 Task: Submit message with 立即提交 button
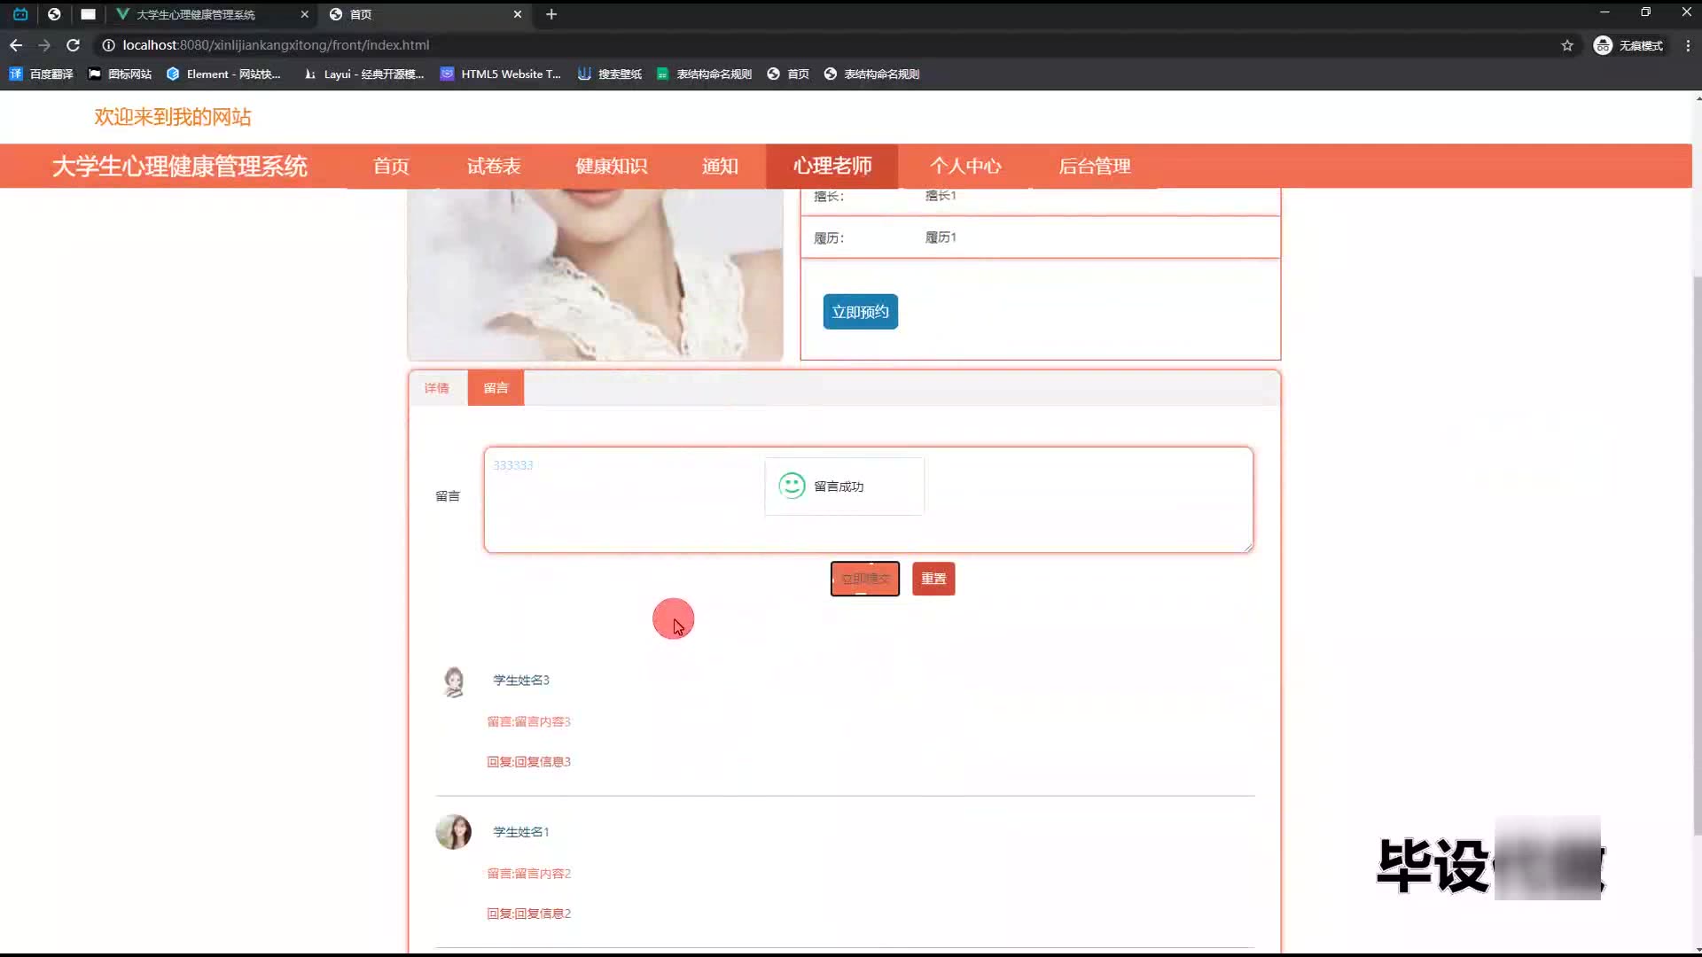click(864, 579)
